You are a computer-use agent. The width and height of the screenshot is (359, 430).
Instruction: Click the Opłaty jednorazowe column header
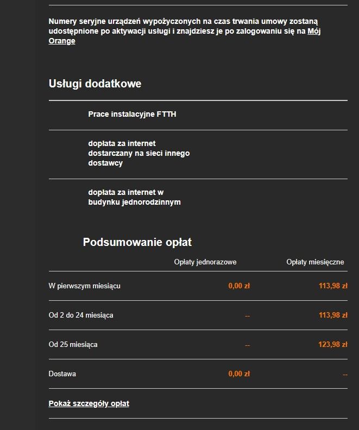click(x=205, y=262)
